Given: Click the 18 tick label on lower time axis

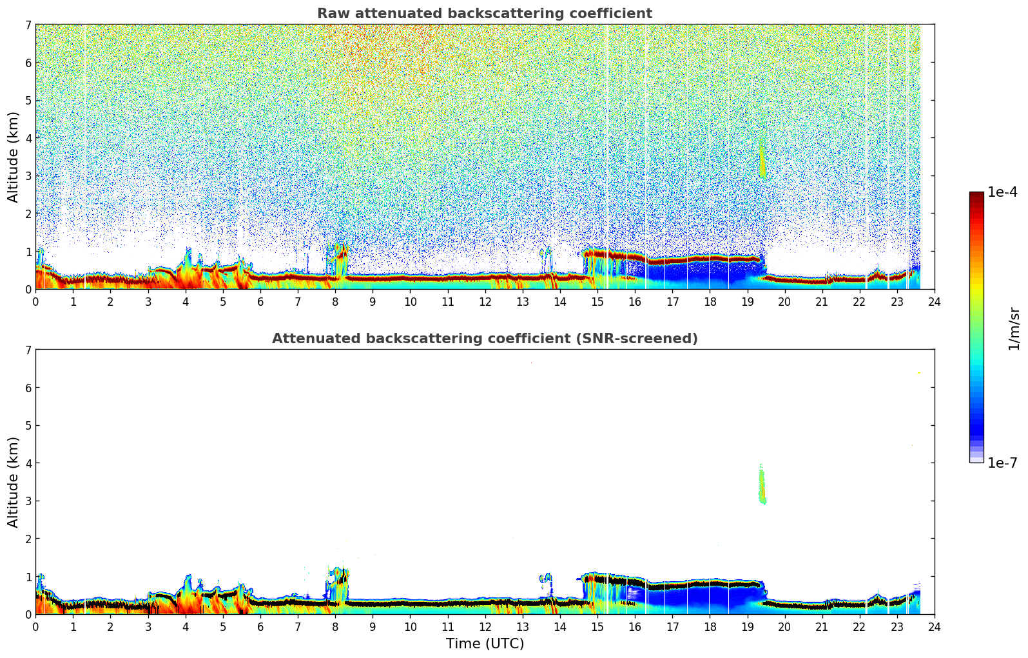Looking at the screenshot, I should coord(710,627).
